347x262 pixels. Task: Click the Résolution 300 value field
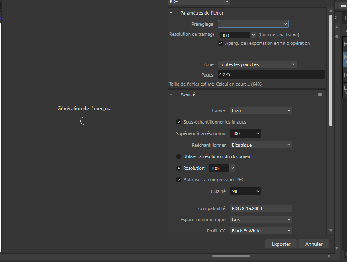tap(219, 168)
